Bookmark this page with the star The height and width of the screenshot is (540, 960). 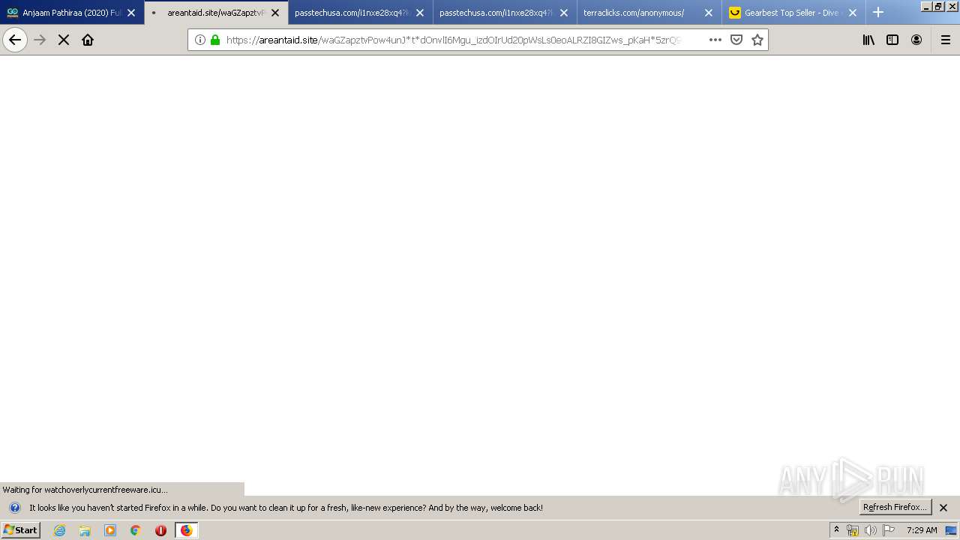(757, 40)
